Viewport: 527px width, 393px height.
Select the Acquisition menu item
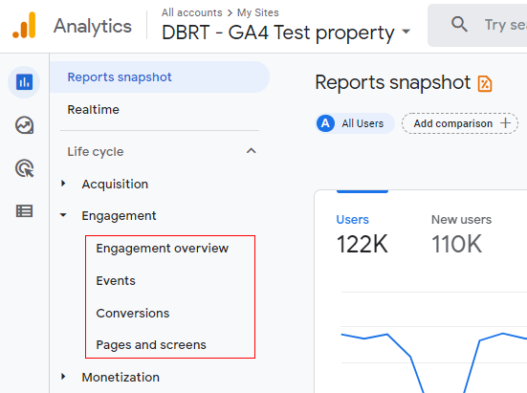point(115,185)
